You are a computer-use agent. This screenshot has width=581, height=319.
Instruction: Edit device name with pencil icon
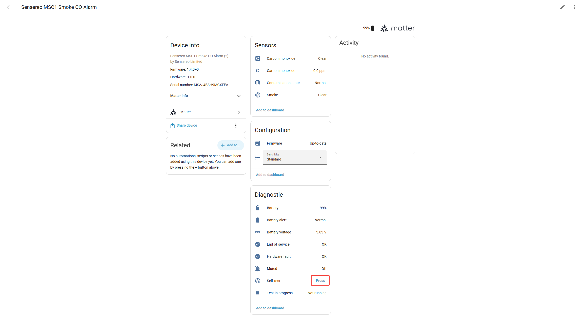[562, 7]
